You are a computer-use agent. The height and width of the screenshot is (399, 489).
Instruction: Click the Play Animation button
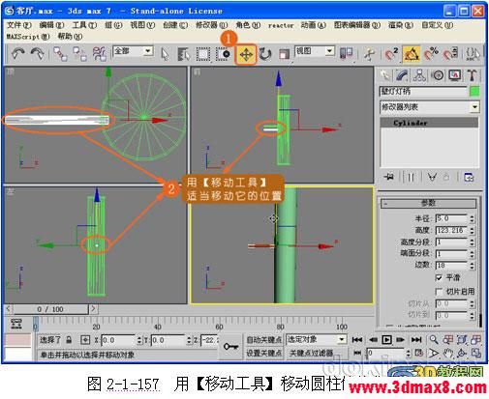pos(386,339)
